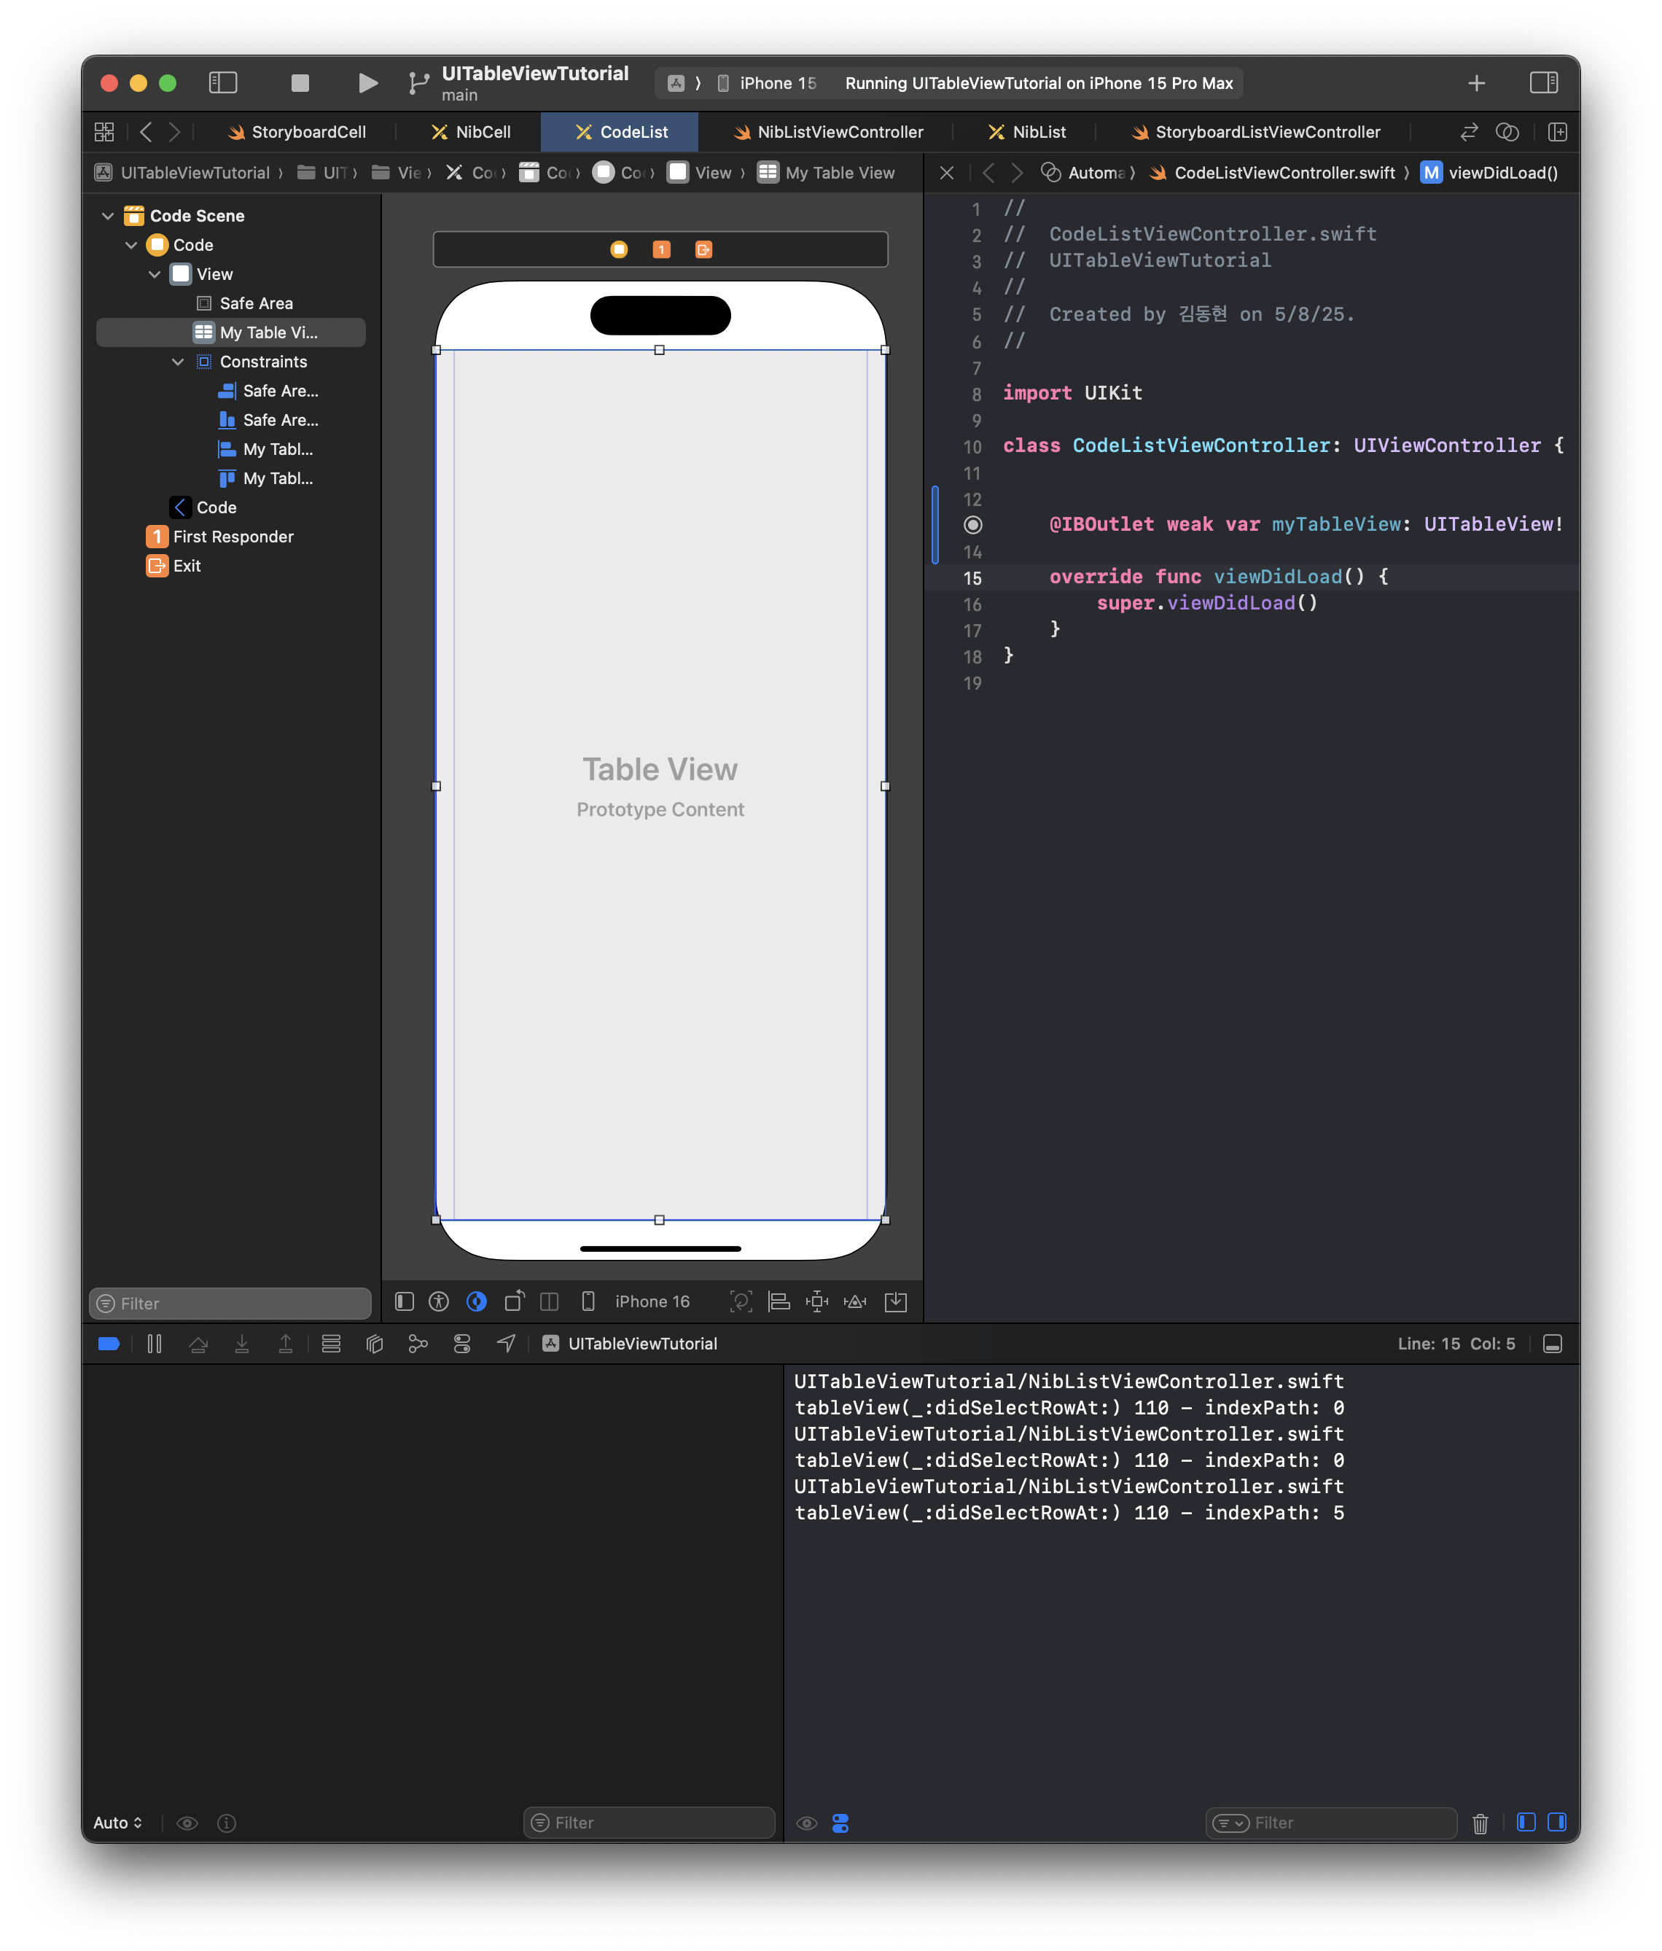This screenshot has width=1662, height=1951.
Task: Stop the running app
Action: [300, 83]
